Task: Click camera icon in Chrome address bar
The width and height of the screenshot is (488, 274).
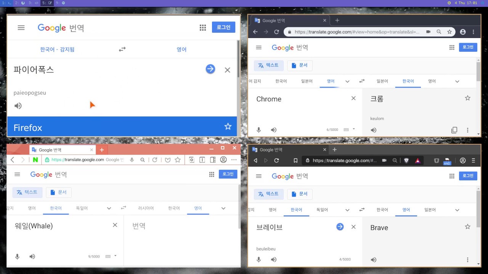Action: 428,32
